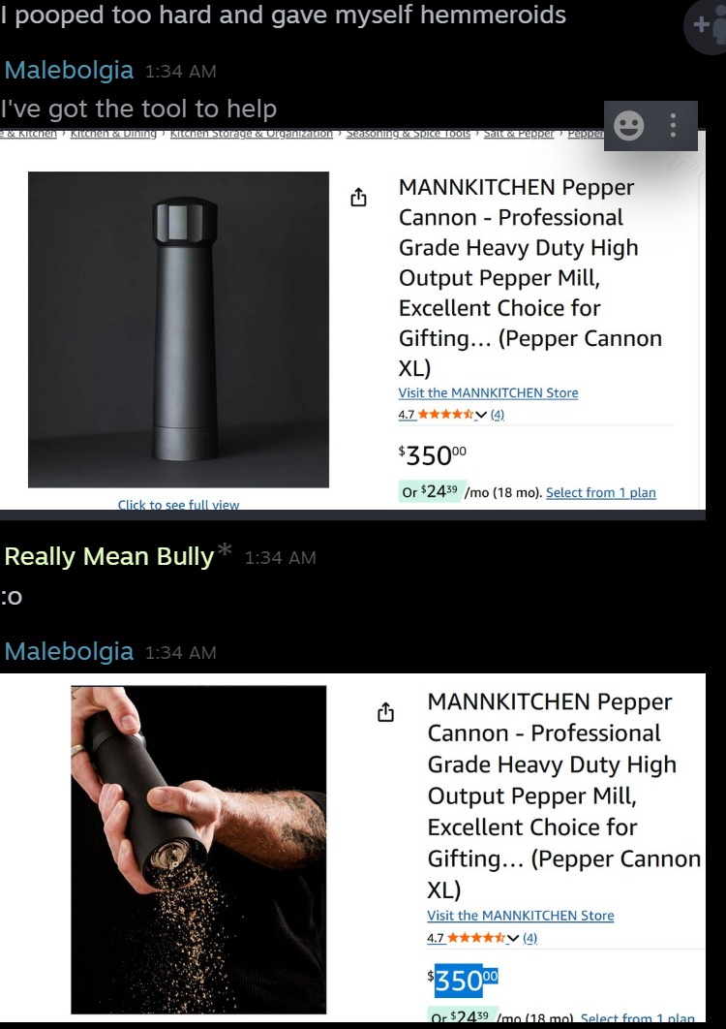The width and height of the screenshot is (726, 1029).
Task: Open first Malebolgia username profile
Action: tap(69, 70)
